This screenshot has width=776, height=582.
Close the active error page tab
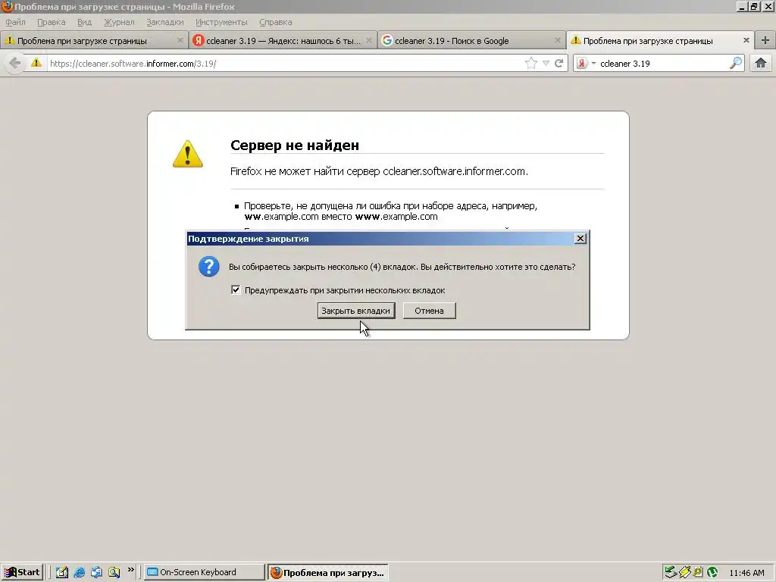pos(746,40)
